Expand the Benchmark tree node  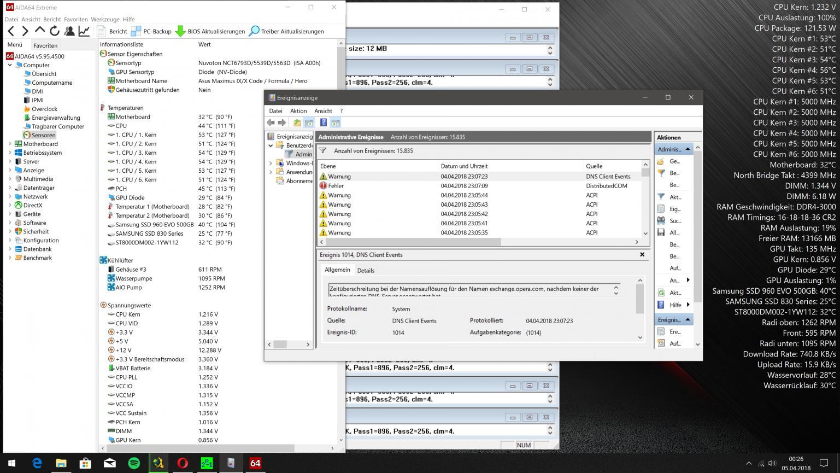10,258
